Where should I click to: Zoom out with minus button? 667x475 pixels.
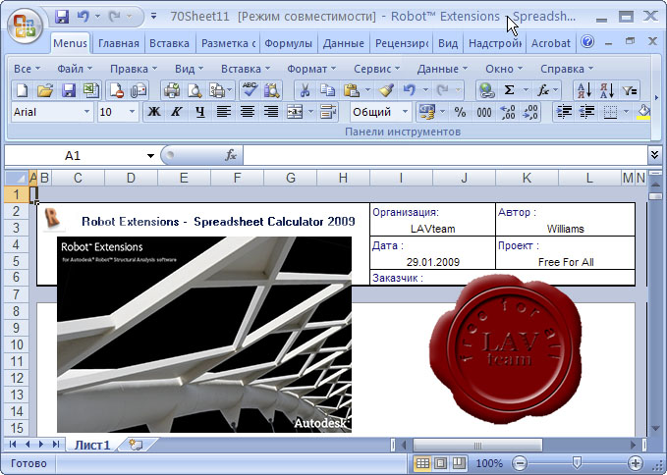point(520,463)
